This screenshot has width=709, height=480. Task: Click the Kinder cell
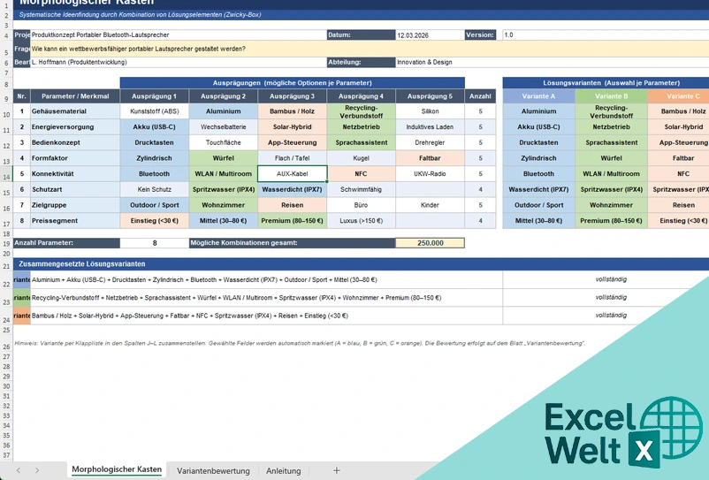430,205
